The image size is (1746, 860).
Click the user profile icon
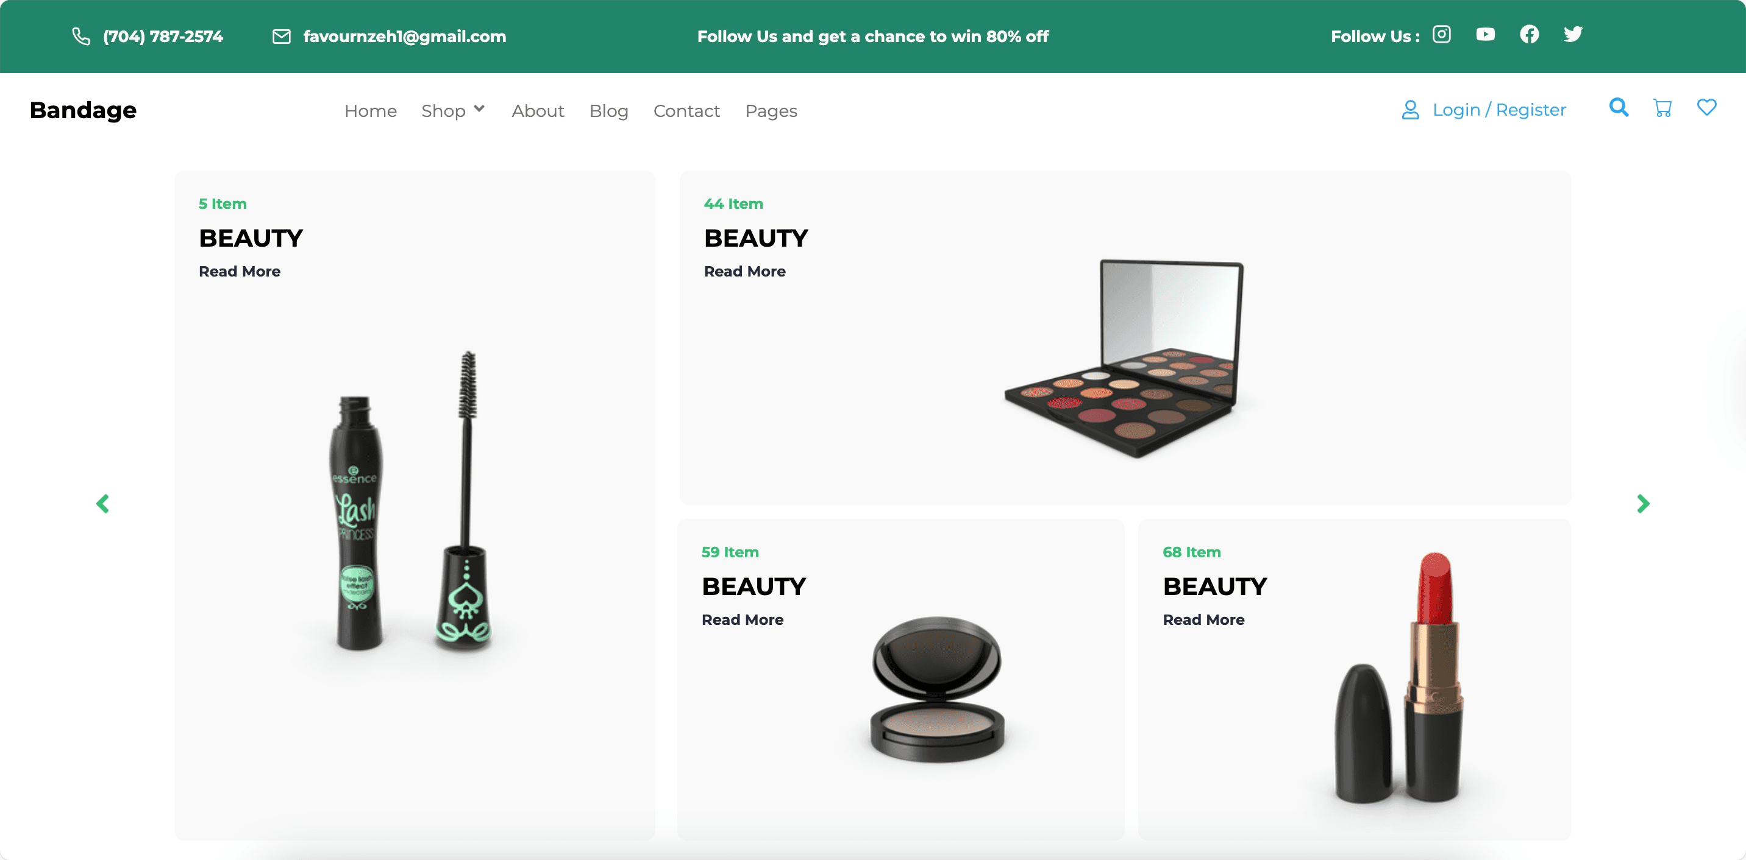tap(1410, 110)
